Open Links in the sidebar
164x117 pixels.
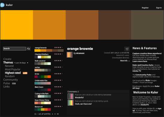(7, 87)
